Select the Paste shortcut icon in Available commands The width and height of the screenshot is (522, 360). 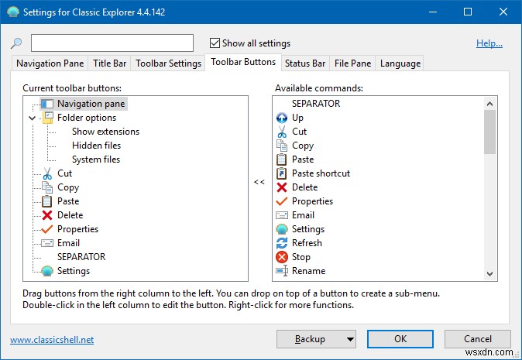click(x=282, y=173)
